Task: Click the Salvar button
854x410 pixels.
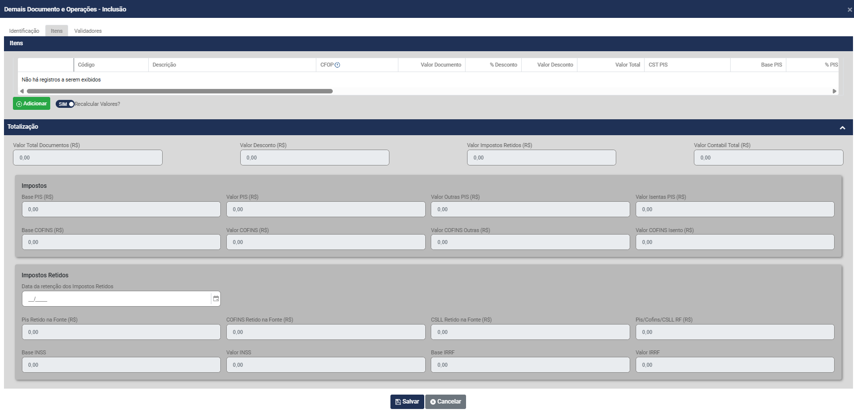Action: (407, 402)
